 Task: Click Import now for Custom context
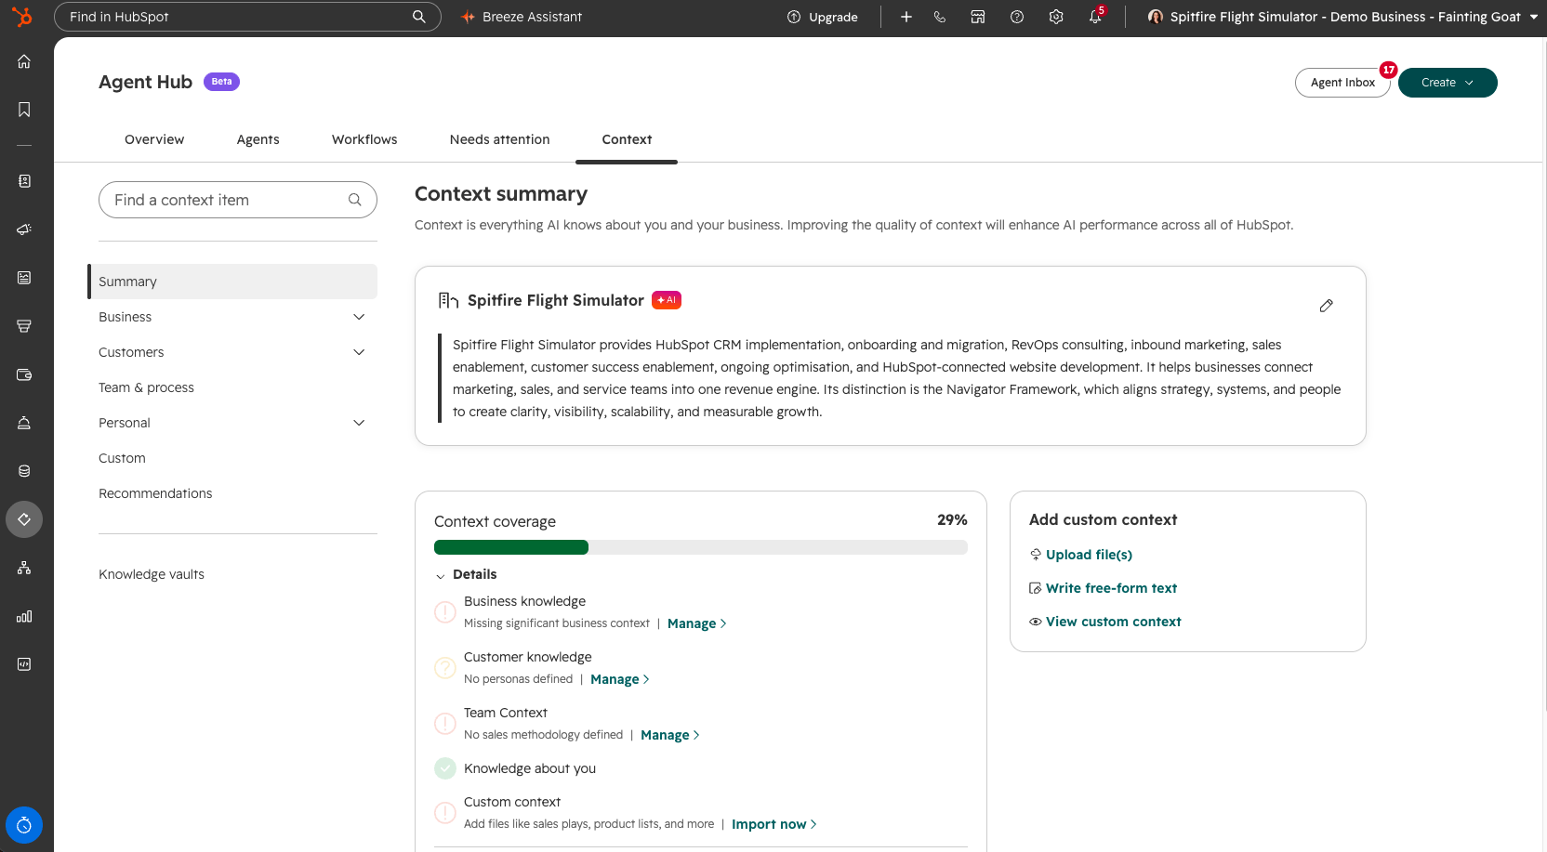pos(773,824)
